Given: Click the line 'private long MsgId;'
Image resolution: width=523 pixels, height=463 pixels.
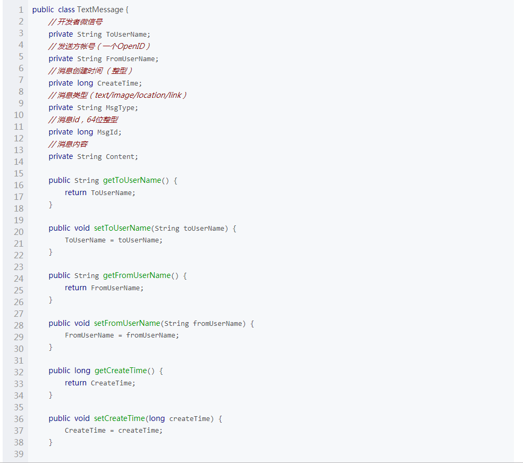Looking at the screenshot, I should pyautogui.click(x=85, y=132).
